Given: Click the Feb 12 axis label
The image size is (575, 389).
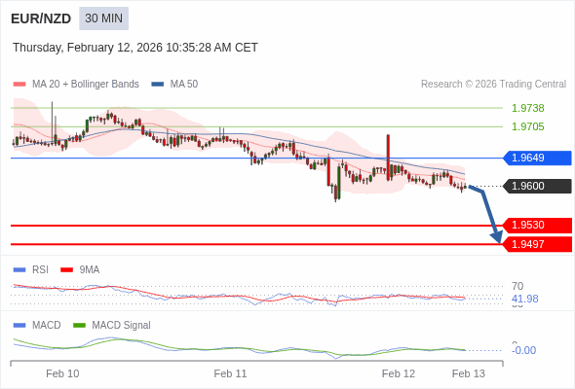Looking at the screenshot, I should pos(399,373).
